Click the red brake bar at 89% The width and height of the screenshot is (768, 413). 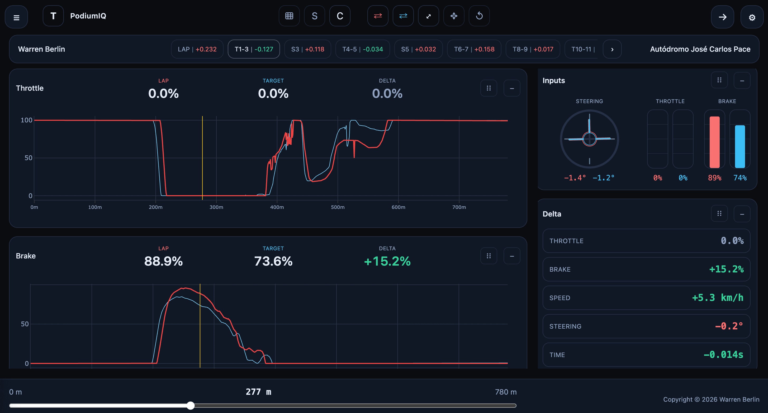tap(715, 142)
